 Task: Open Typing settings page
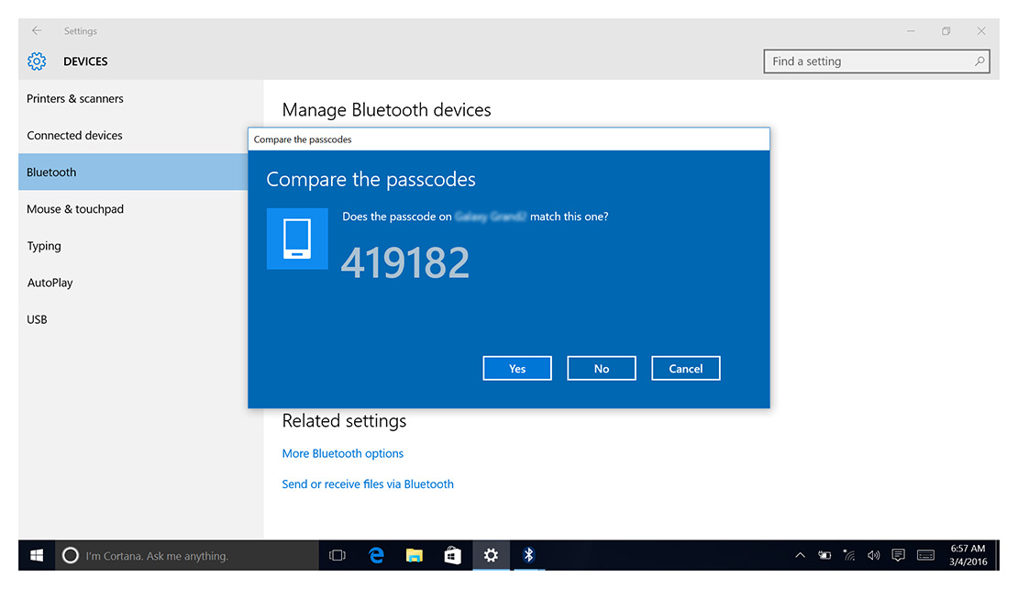coord(133,246)
